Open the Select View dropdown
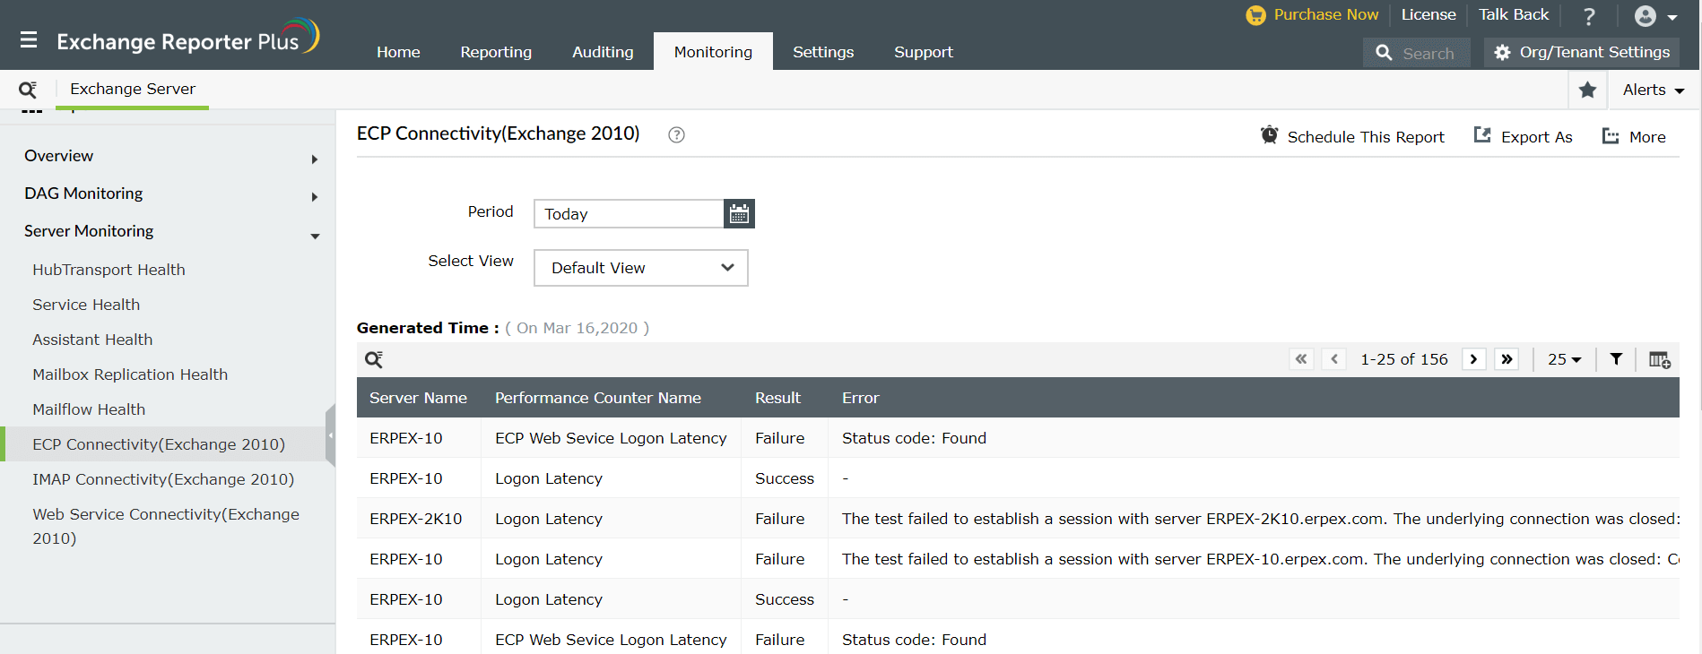 640,268
